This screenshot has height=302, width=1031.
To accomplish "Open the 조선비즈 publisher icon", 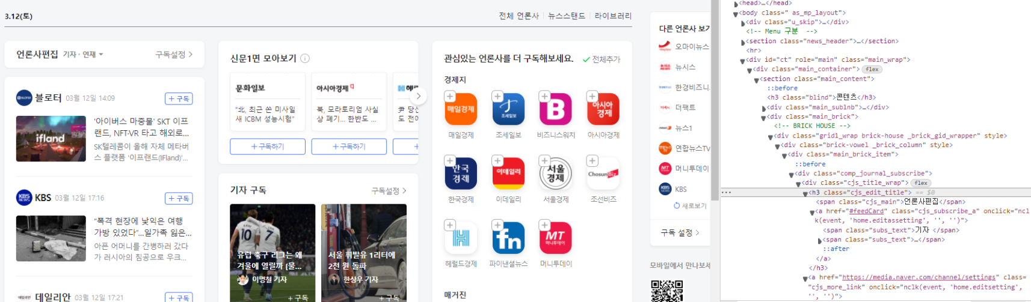I will [603, 174].
